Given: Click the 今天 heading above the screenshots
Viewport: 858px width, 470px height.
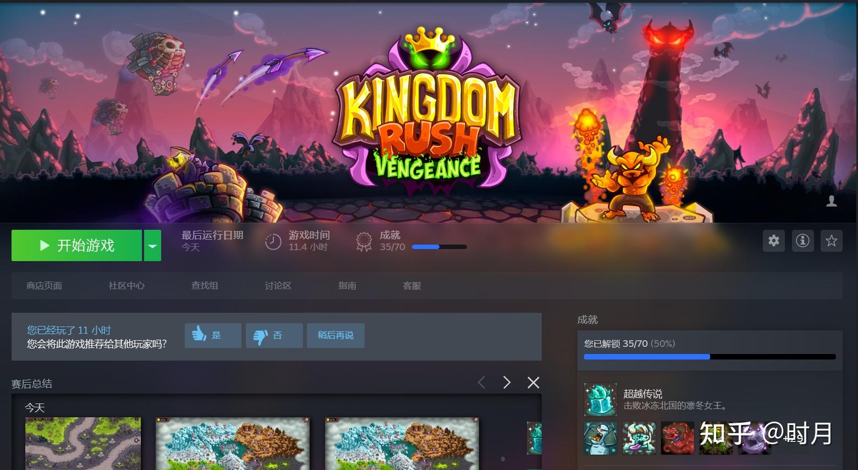Looking at the screenshot, I should 35,408.
